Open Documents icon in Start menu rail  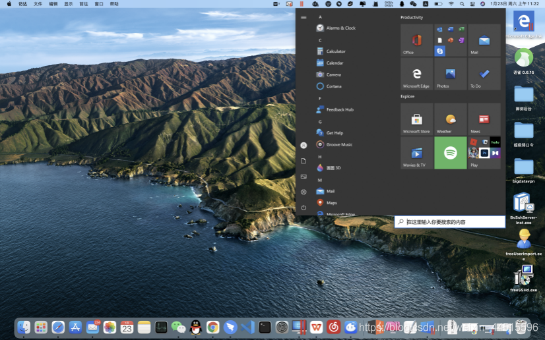(304, 161)
